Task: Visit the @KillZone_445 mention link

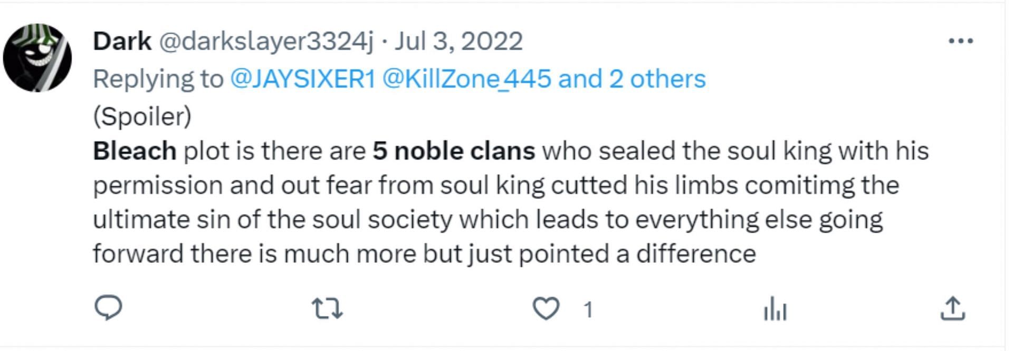Action: pyautogui.click(x=466, y=79)
